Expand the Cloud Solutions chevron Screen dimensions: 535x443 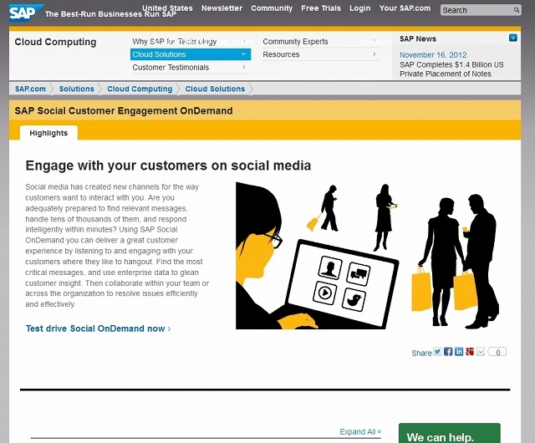click(243, 54)
